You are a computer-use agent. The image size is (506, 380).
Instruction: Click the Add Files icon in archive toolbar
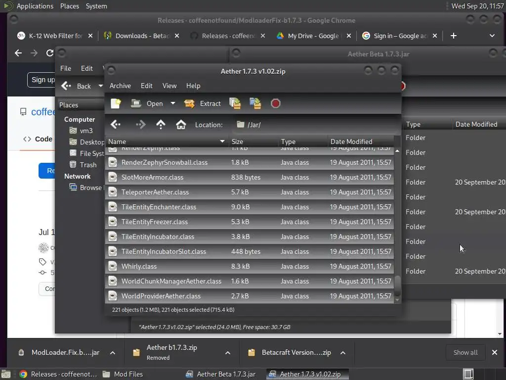(x=235, y=103)
